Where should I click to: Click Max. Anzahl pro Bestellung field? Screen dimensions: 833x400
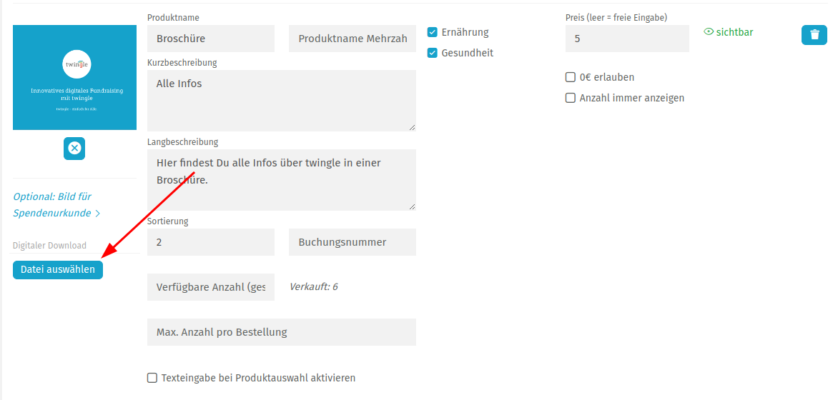(x=282, y=332)
